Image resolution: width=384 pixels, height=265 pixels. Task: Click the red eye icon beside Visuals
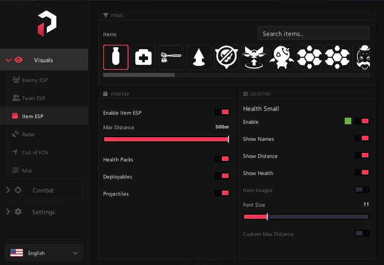click(x=19, y=60)
